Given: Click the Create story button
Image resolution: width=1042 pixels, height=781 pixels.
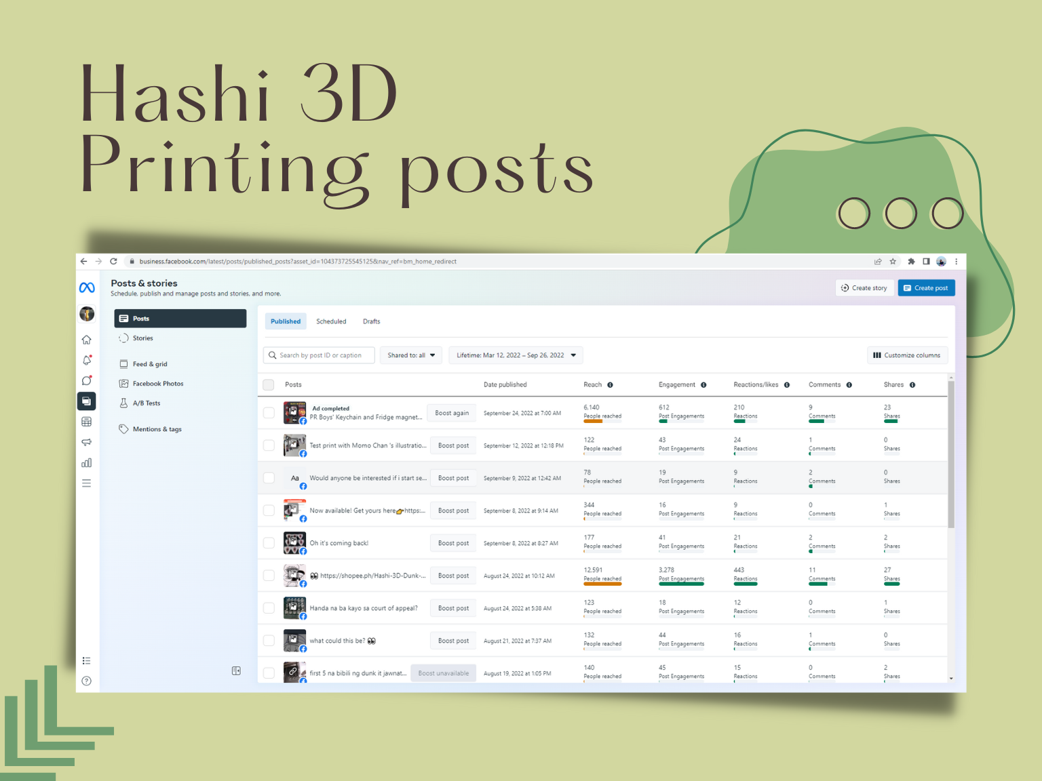Looking at the screenshot, I should [864, 288].
